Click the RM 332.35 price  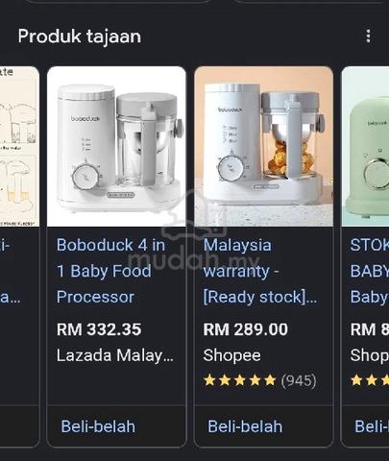(99, 329)
